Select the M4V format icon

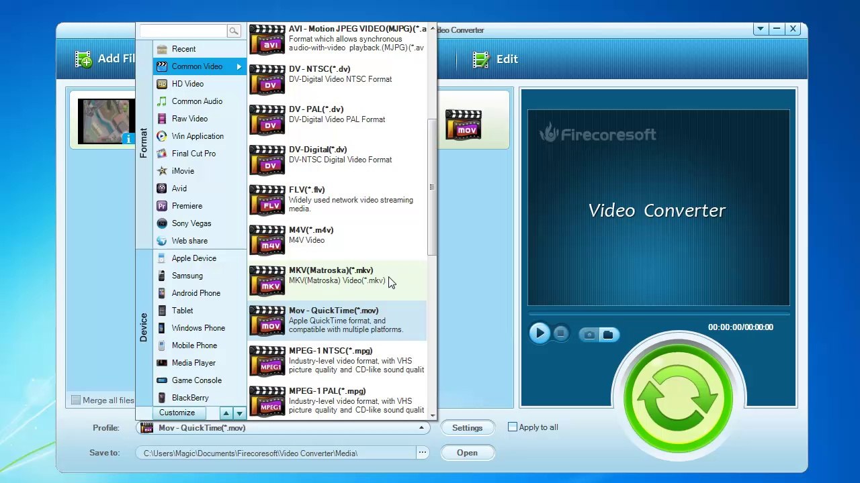point(267,241)
